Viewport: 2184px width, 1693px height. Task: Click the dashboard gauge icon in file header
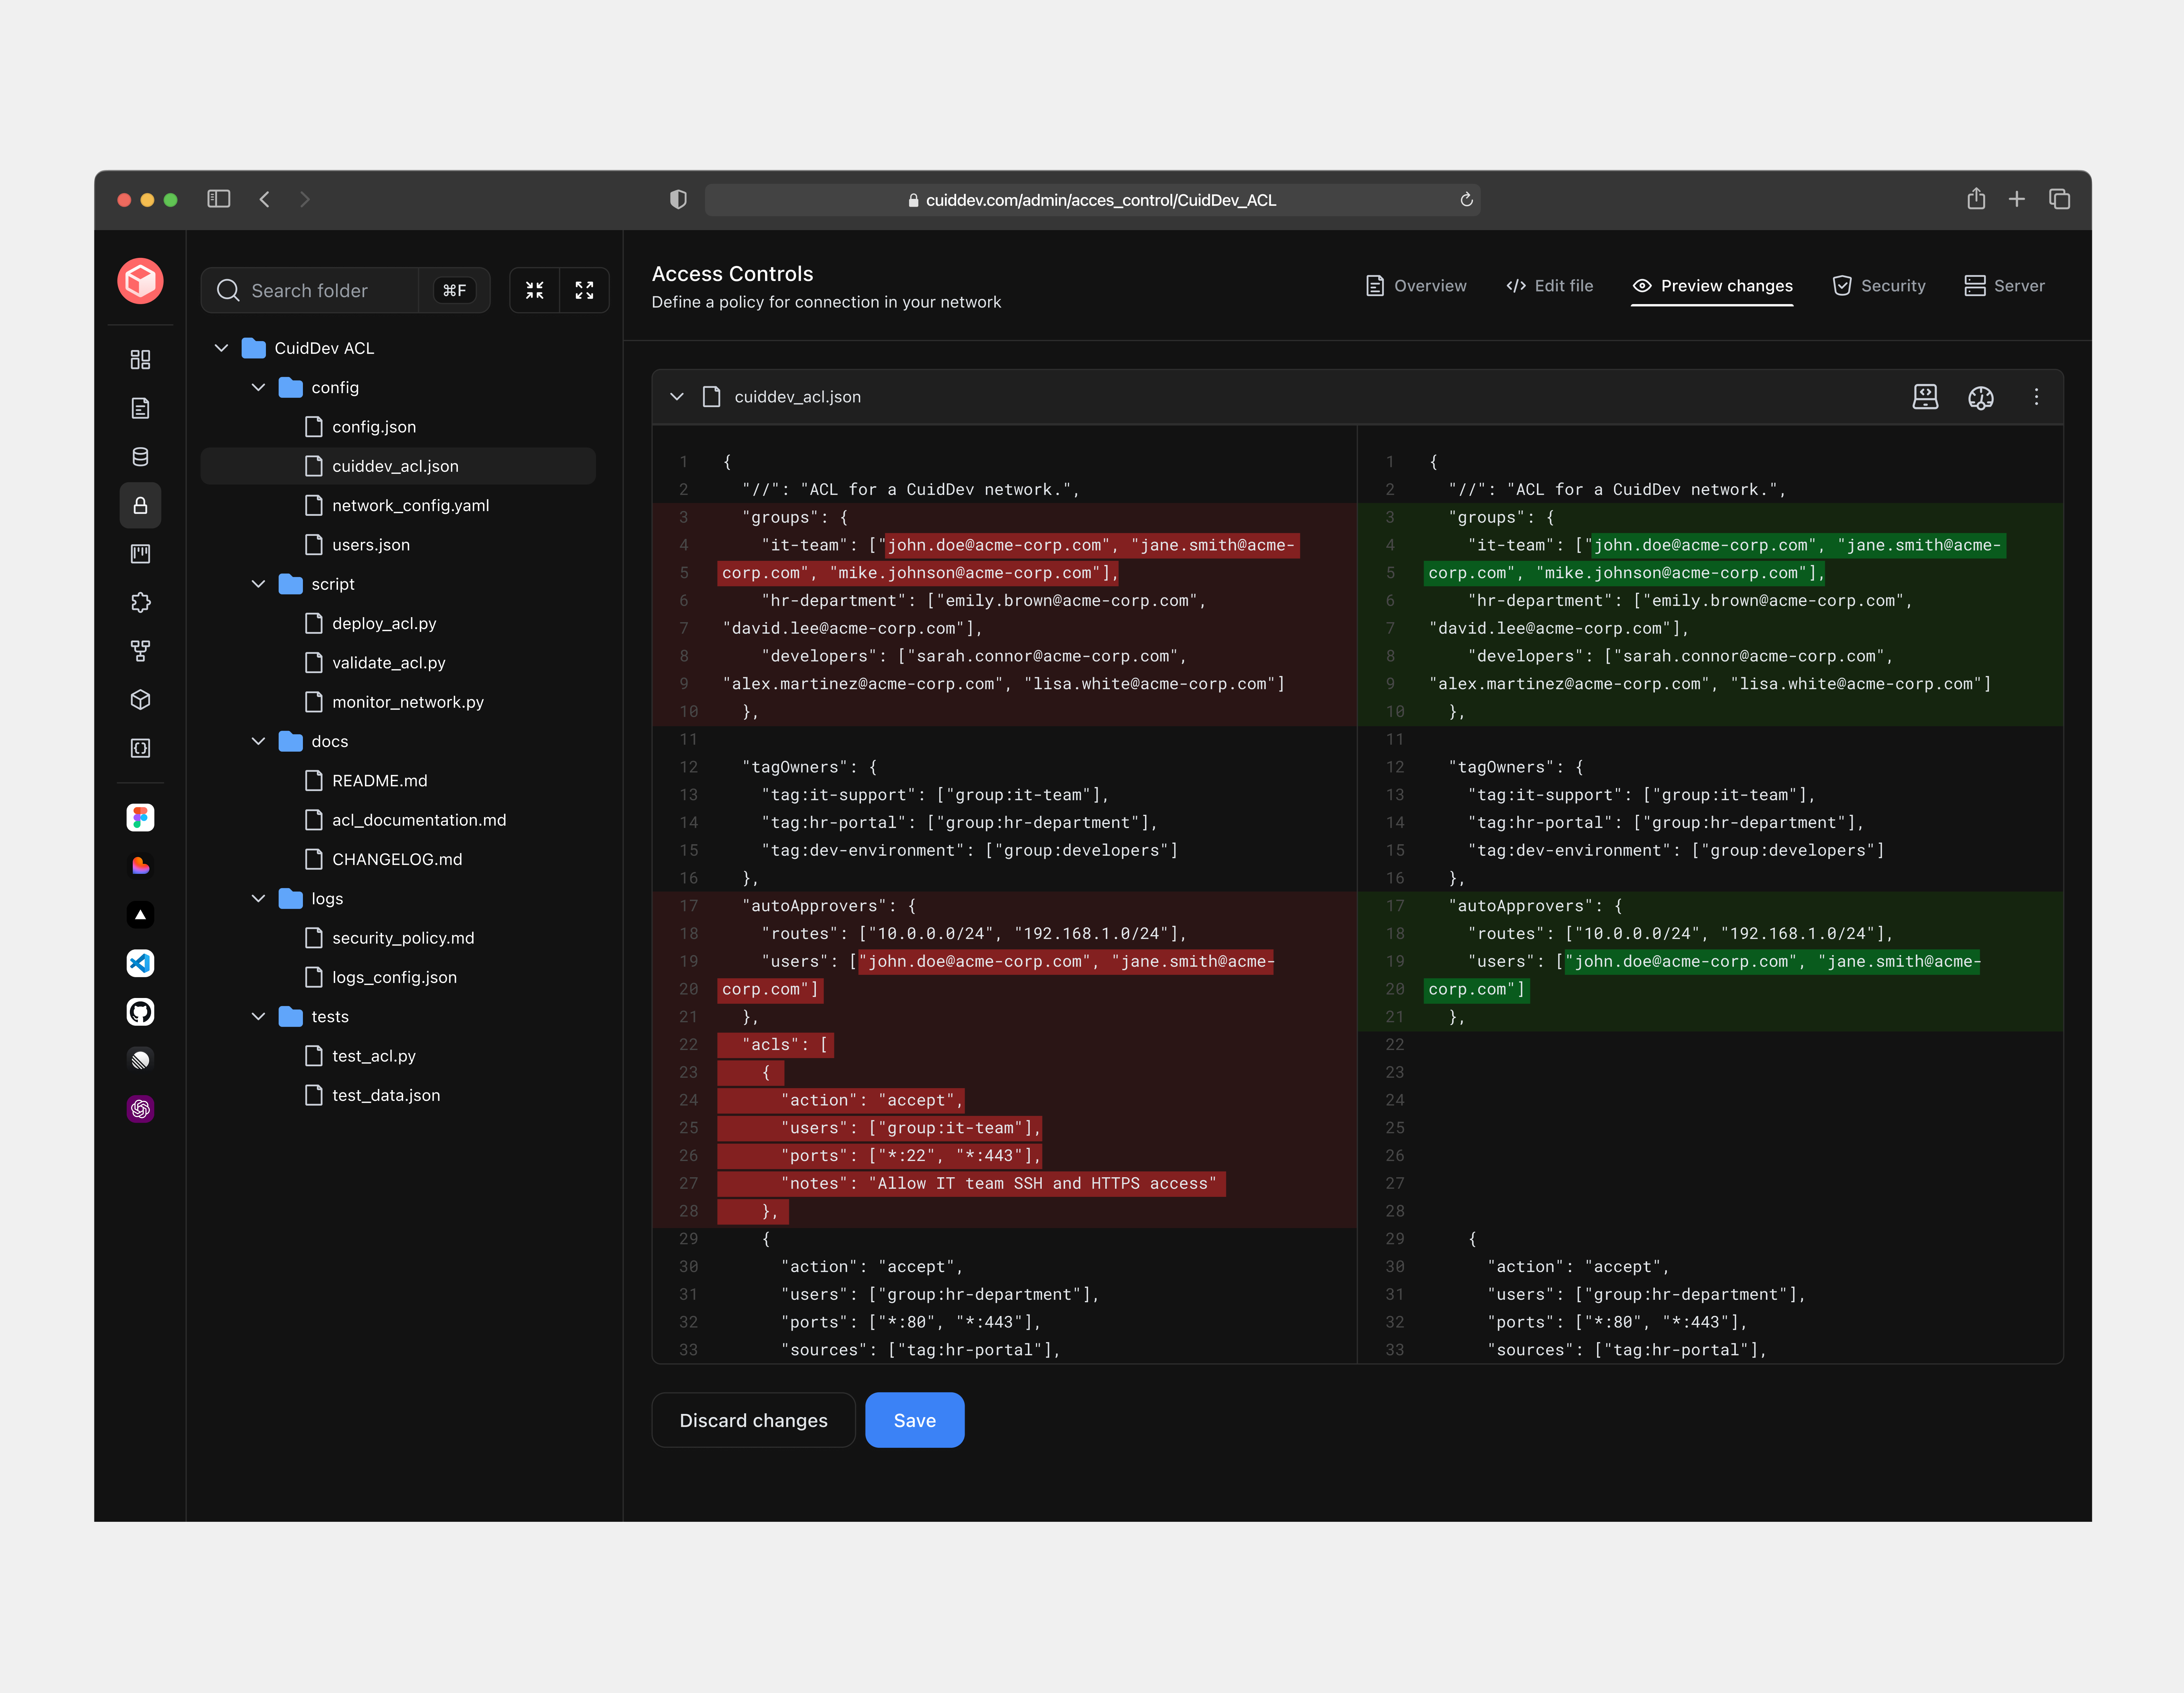tap(1981, 397)
